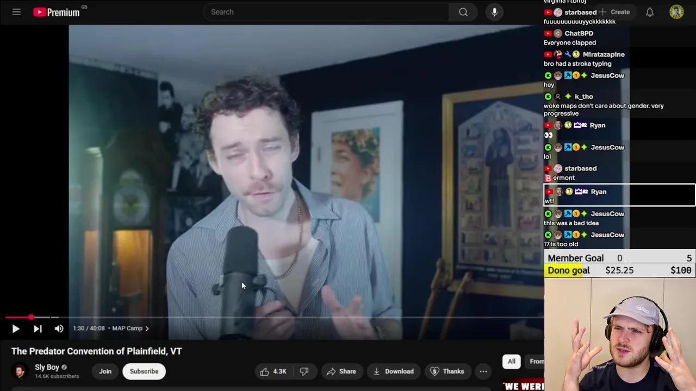Click the Dono goal progress bar
The height and width of the screenshot is (391, 696).
[x=619, y=270]
